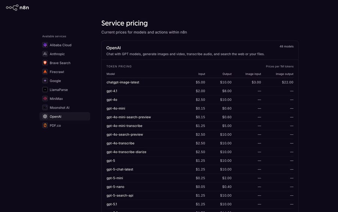Screen dimensions: 338x212
Task: Click the 'Model' column header
Action: (110, 74)
